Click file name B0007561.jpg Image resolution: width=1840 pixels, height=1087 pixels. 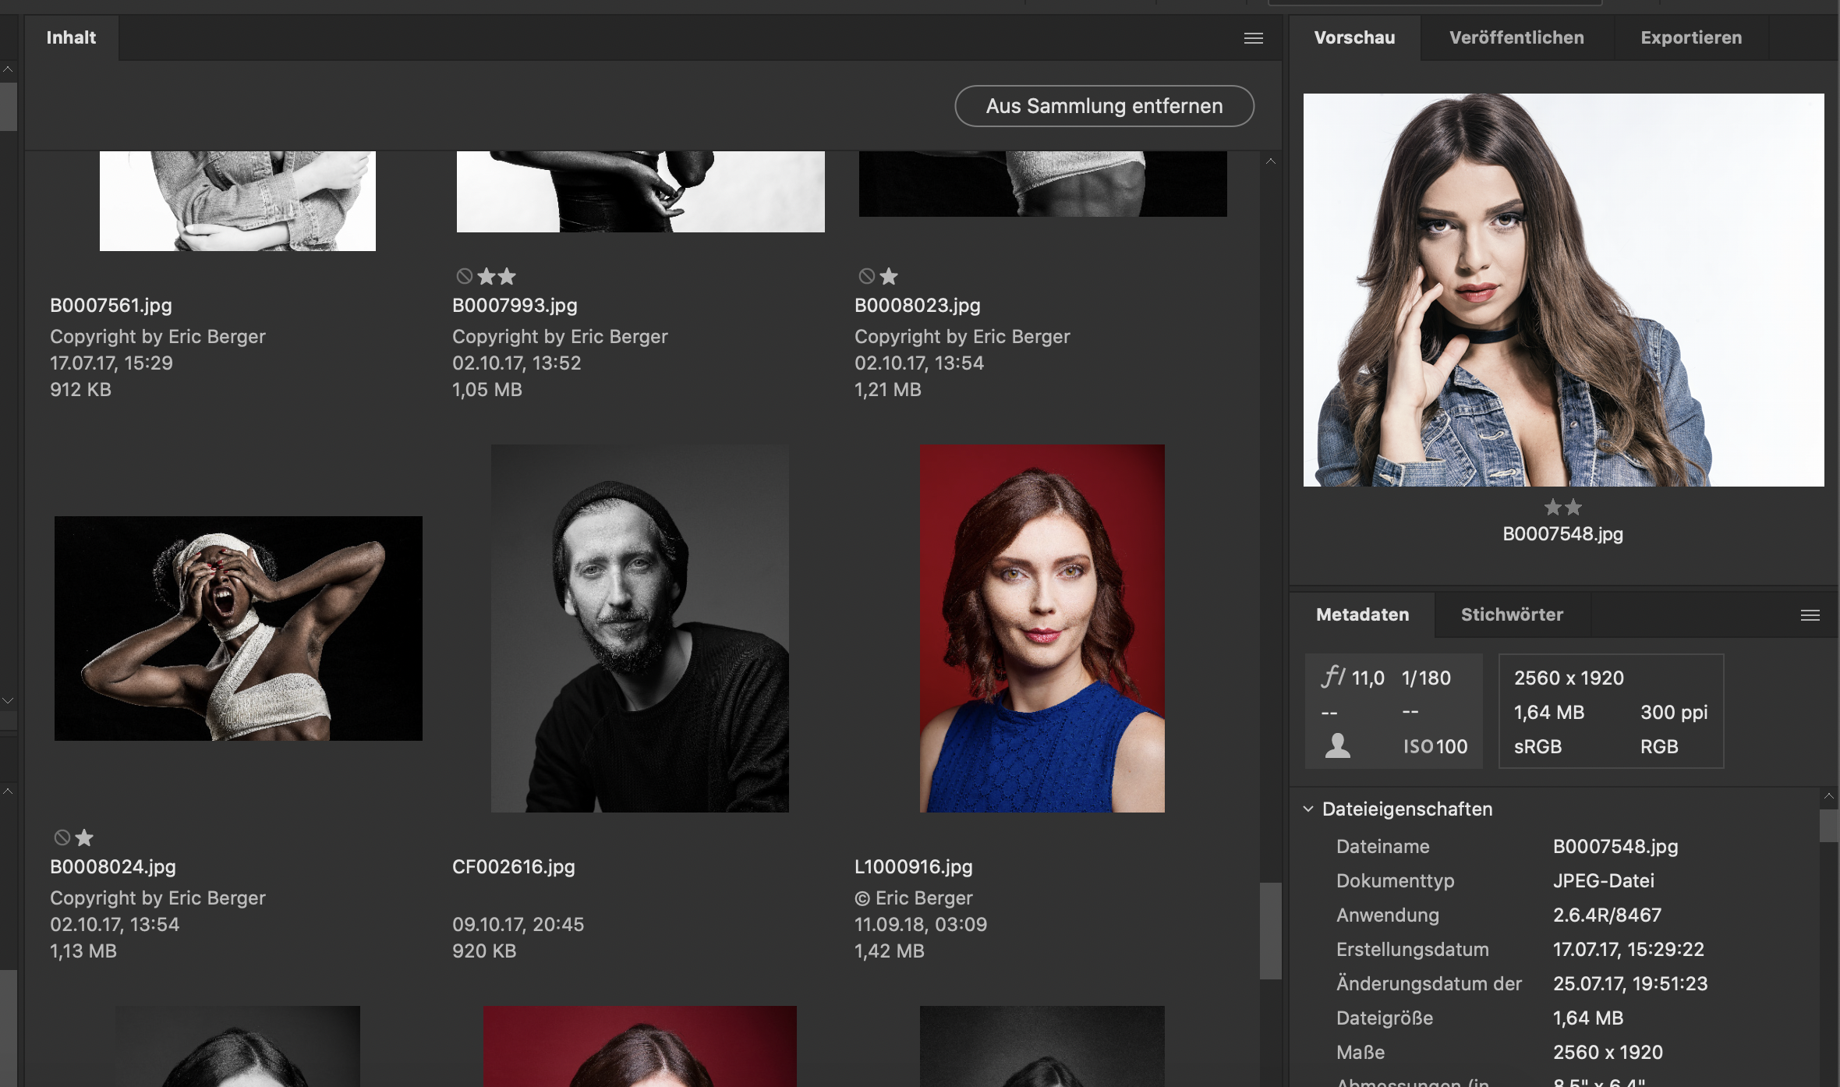[111, 306]
